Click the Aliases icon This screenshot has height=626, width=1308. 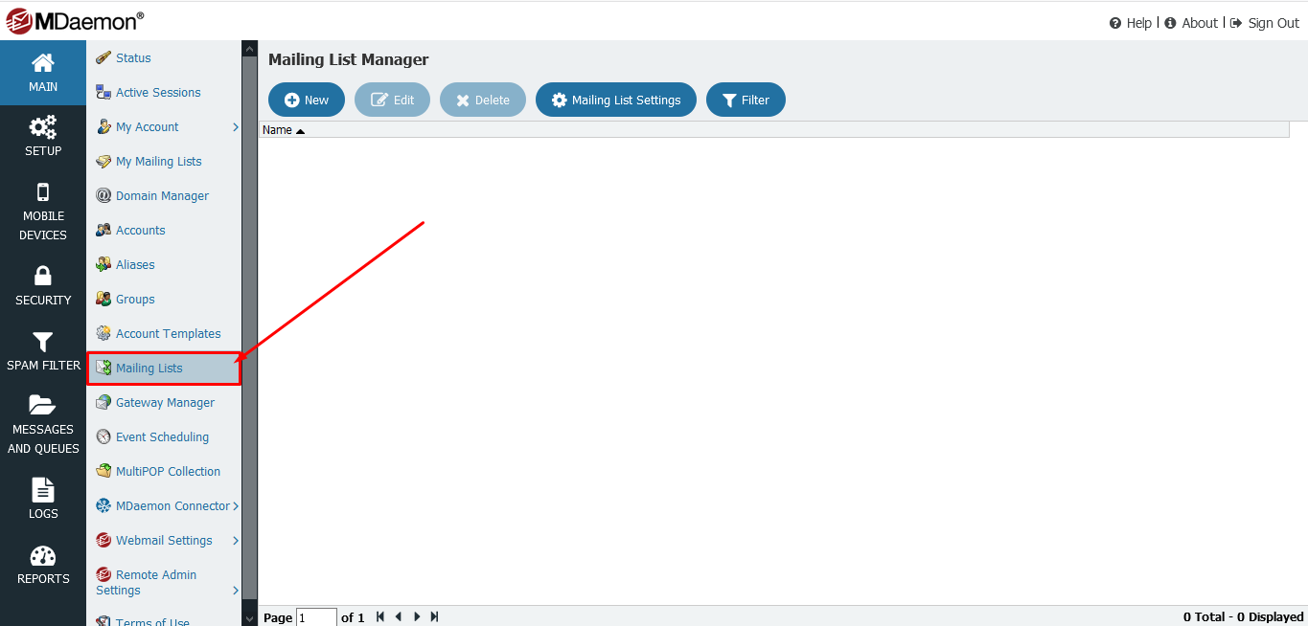tap(103, 264)
